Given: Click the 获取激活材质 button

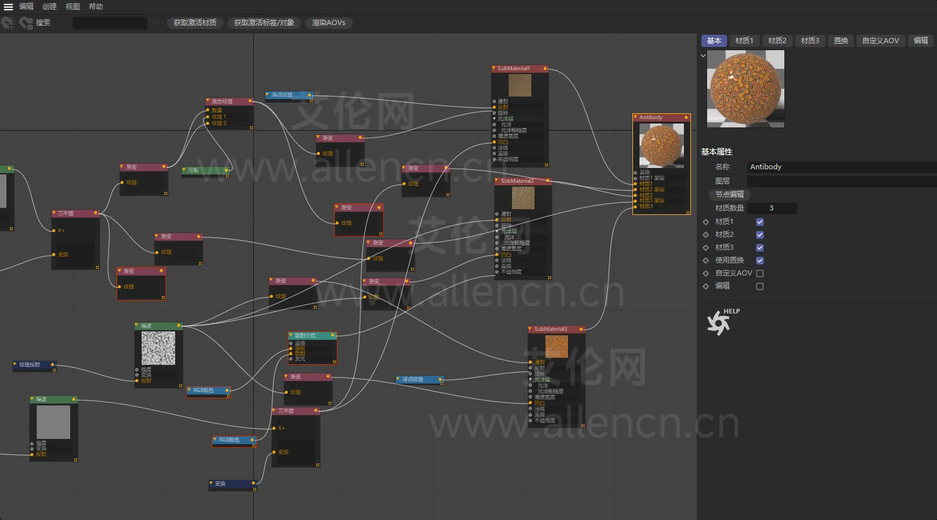Looking at the screenshot, I should pos(196,23).
